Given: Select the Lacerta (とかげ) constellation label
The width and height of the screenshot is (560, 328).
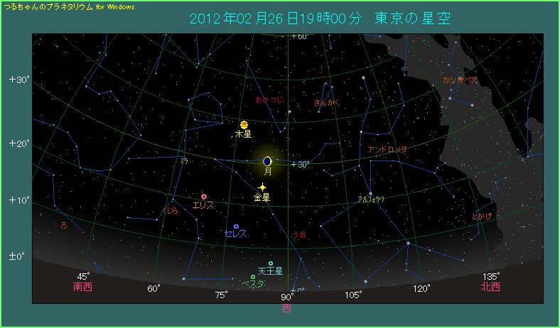Looking at the screenshot, I should tap(482, 215).
